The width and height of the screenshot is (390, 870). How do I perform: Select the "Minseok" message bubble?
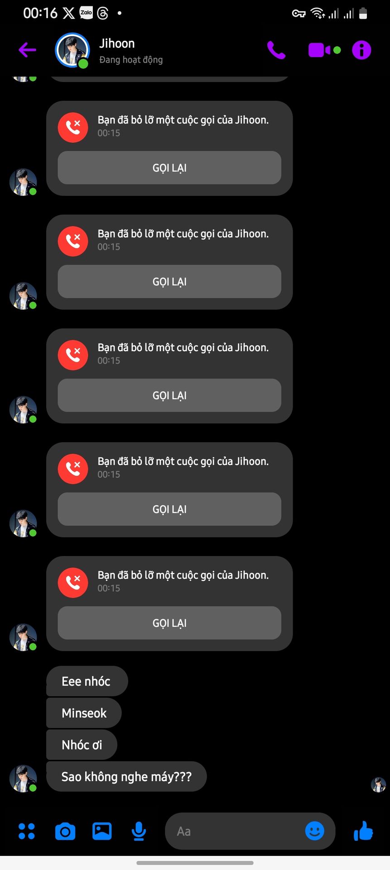pyautogui.click(x=84, y=713)
